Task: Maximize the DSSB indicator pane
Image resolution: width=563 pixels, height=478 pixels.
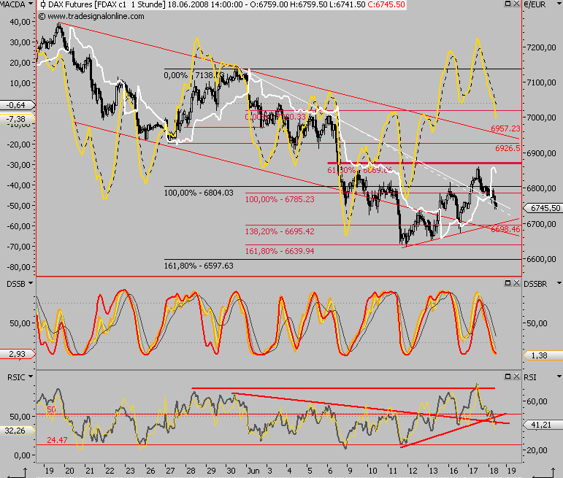Action: 508,283
